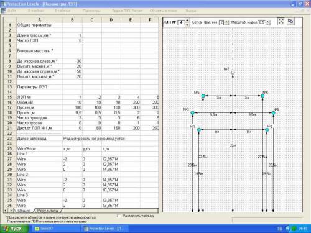Screen dimensions: 311x233
Task: Select cyan wire node №1
Action: click(199, 130)
